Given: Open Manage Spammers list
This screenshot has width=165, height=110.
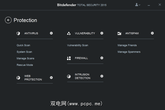Looking at the screenshot, I should click(x=129, y=52).
